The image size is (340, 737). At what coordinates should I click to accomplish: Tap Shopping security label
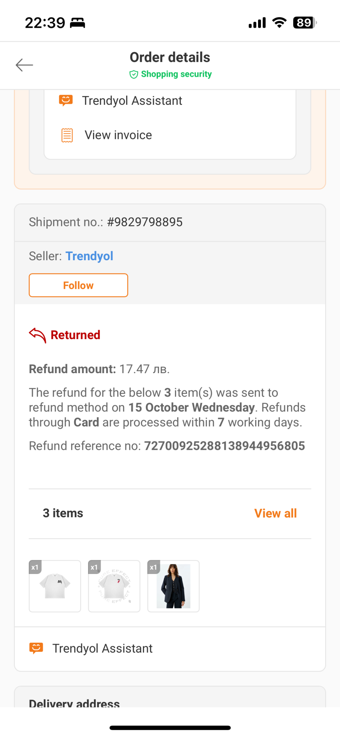point(176,74)
